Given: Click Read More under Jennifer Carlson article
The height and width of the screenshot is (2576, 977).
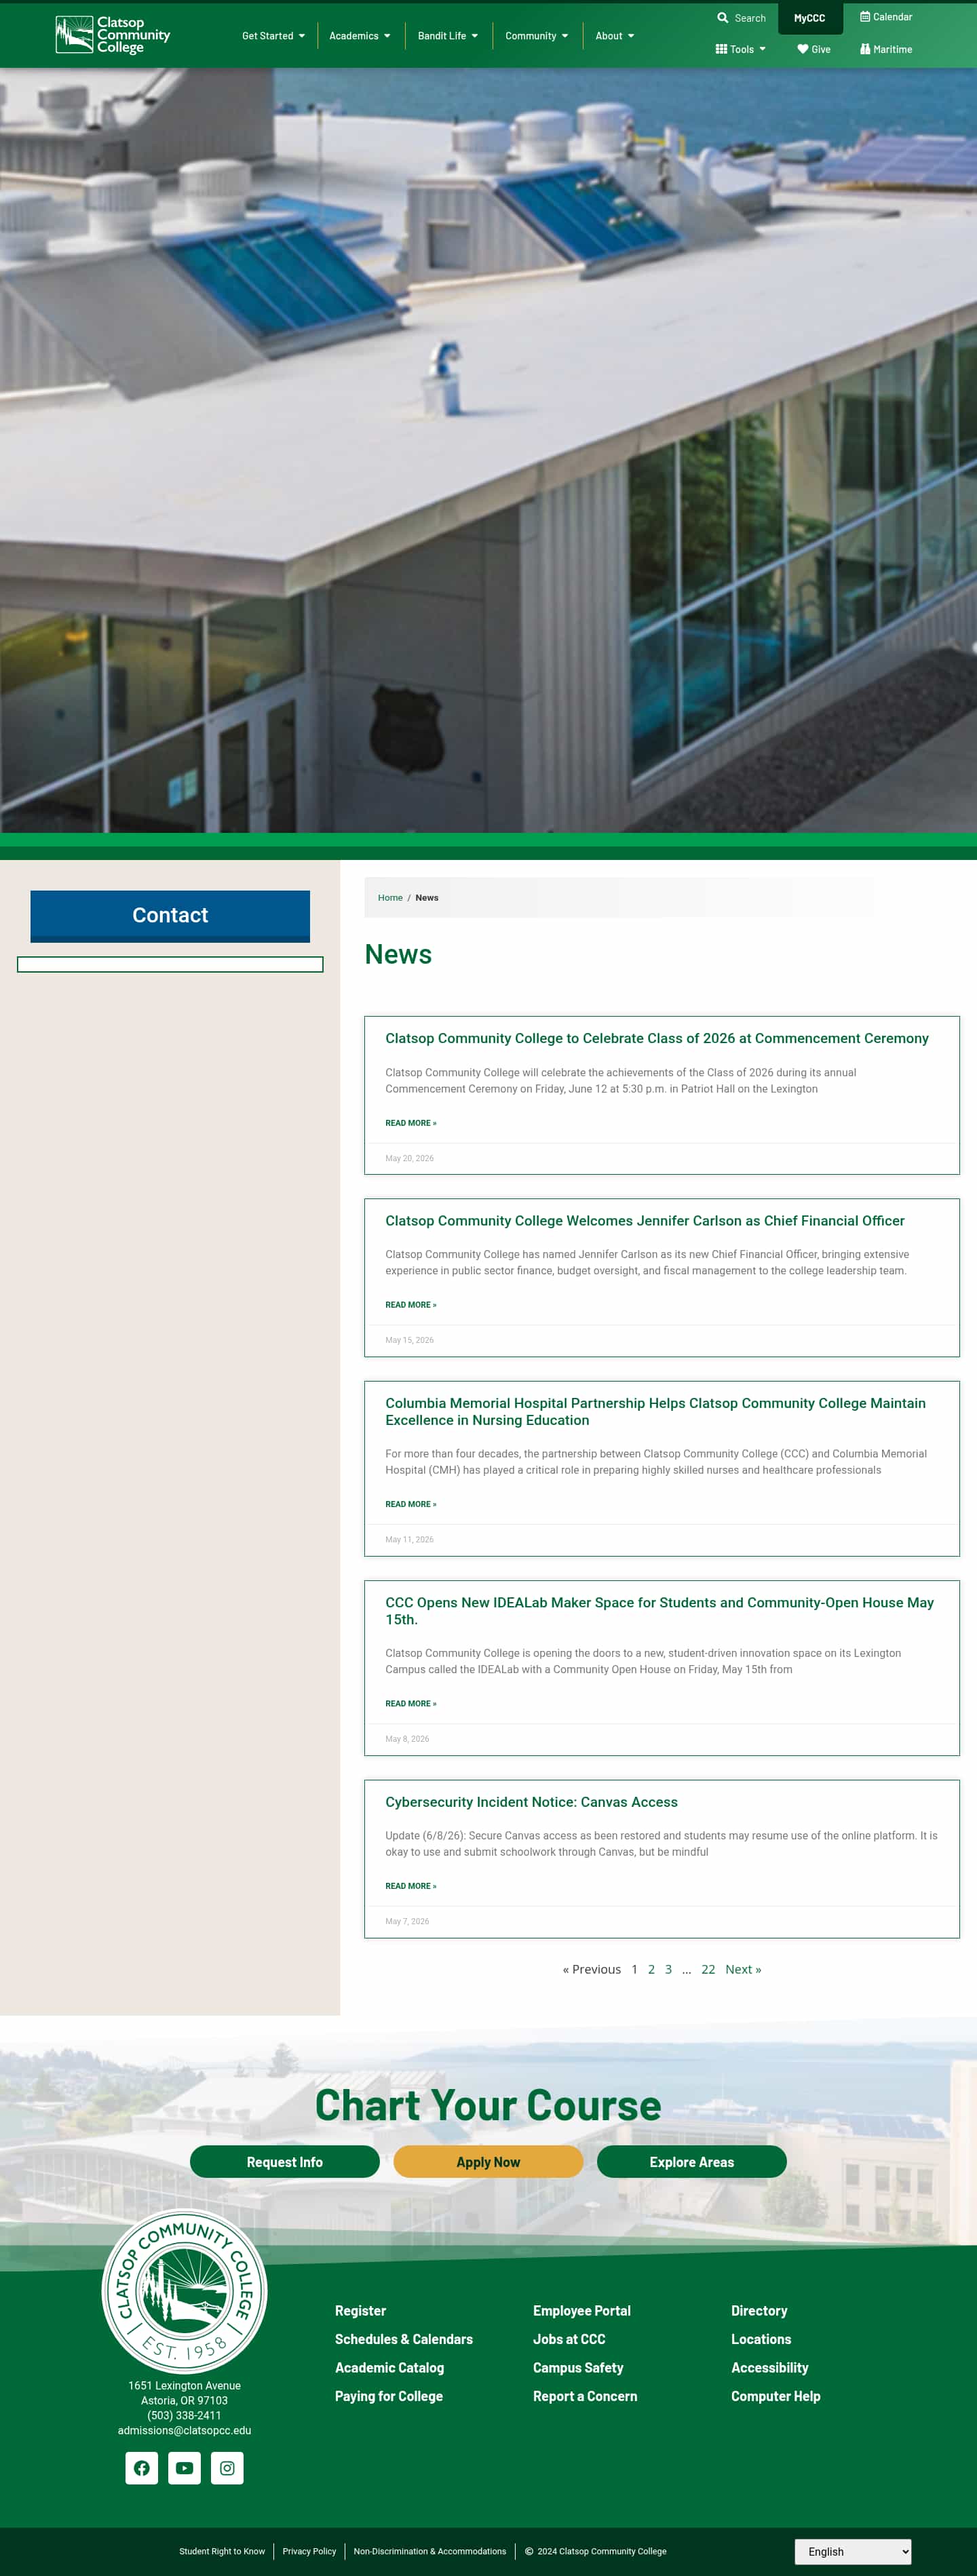Looking at the screenshot, I should click(x=411, y=1305).
